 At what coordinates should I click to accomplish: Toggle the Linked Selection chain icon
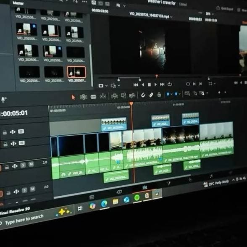point(151,95)
